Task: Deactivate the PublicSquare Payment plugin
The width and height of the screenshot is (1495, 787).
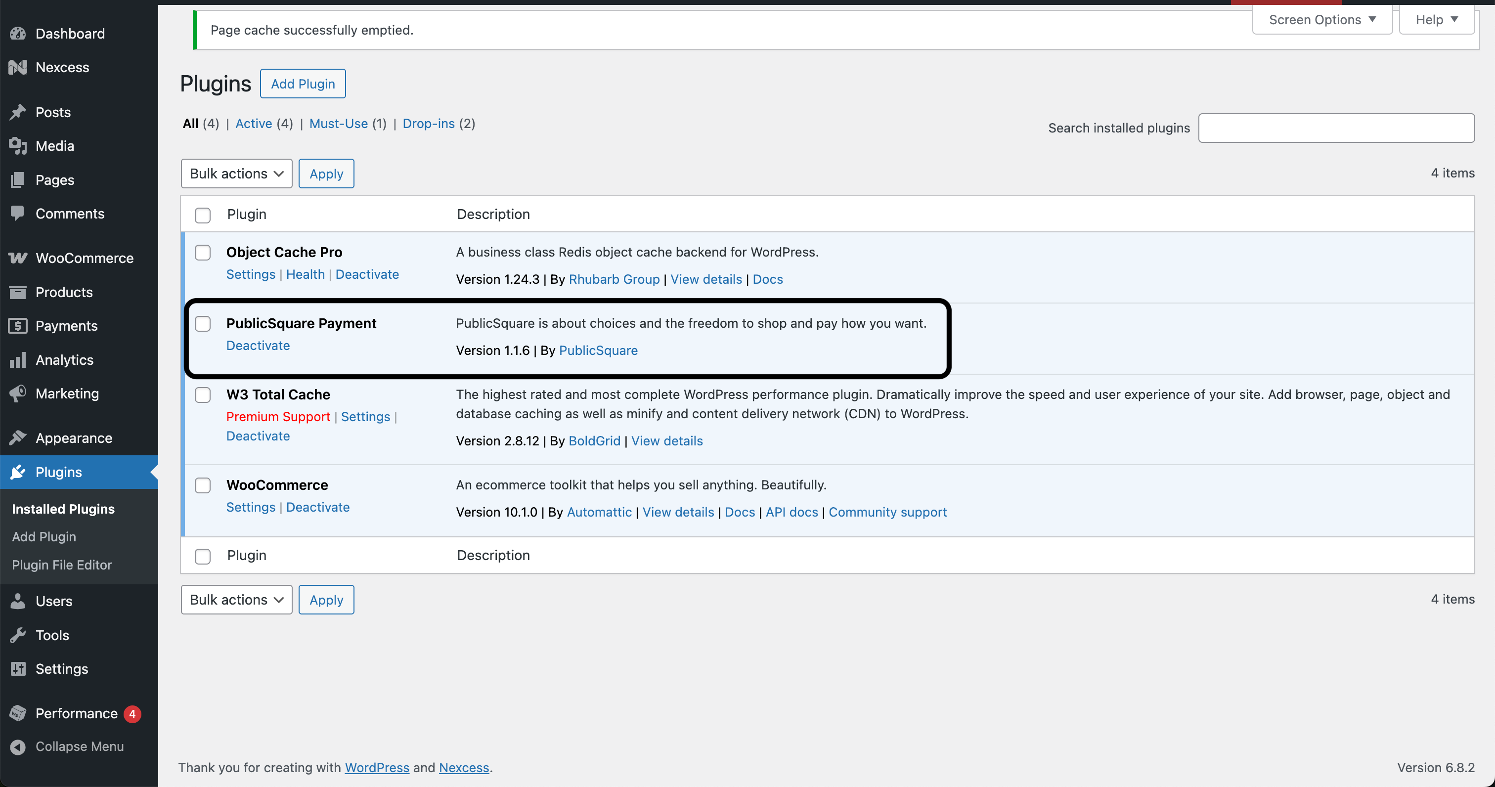Action: (258, 346)
